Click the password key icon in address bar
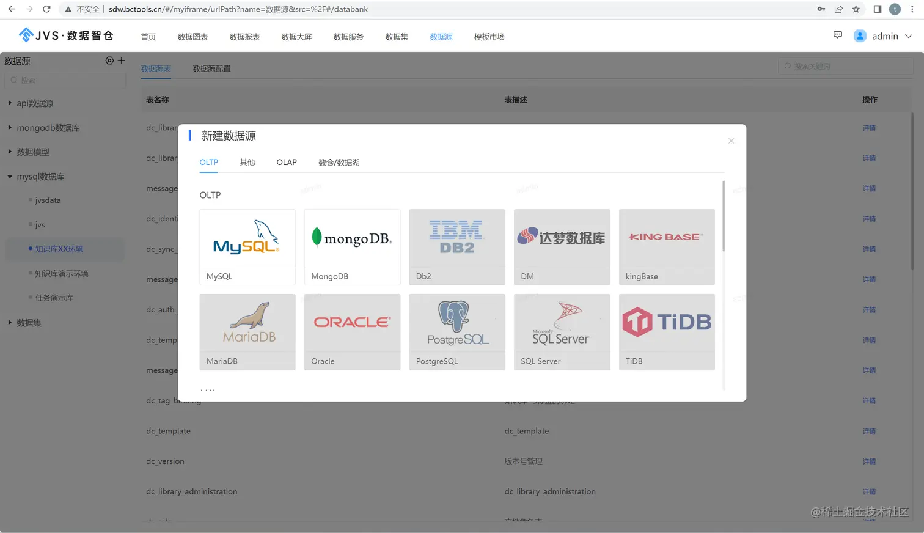The height and width of the screenshot is (533, 924). (821, 9)
